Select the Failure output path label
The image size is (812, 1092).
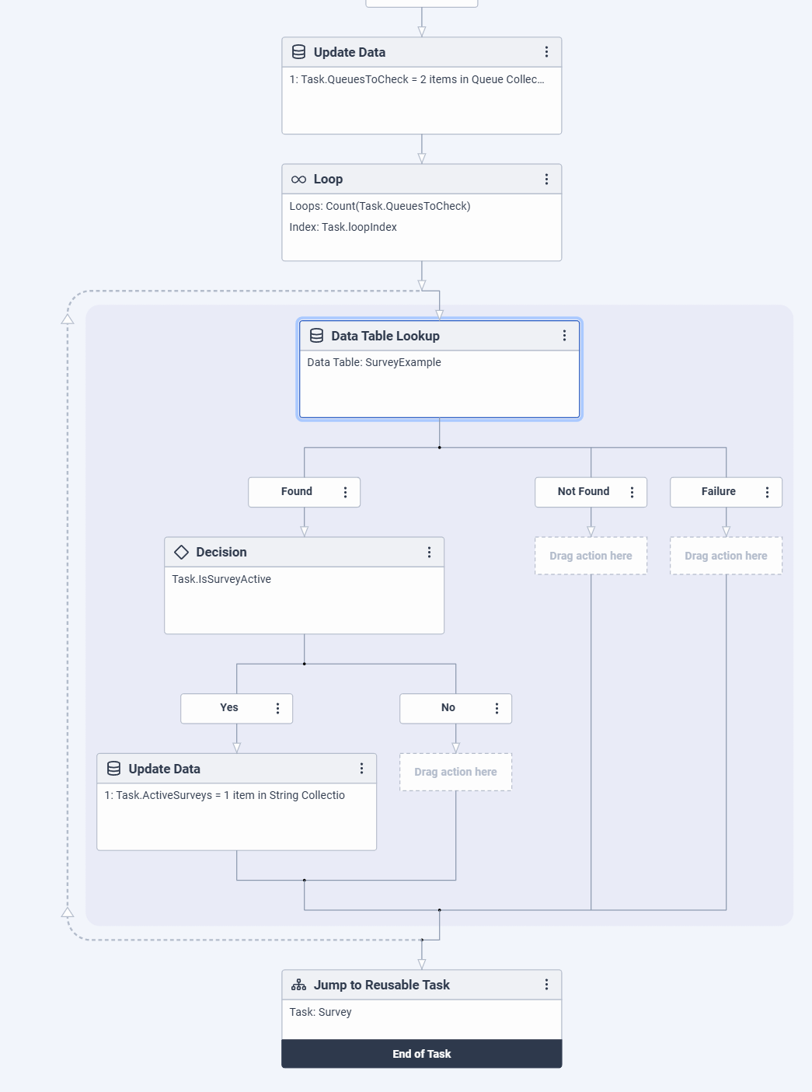pyautogui.click(x=718, y=492)
